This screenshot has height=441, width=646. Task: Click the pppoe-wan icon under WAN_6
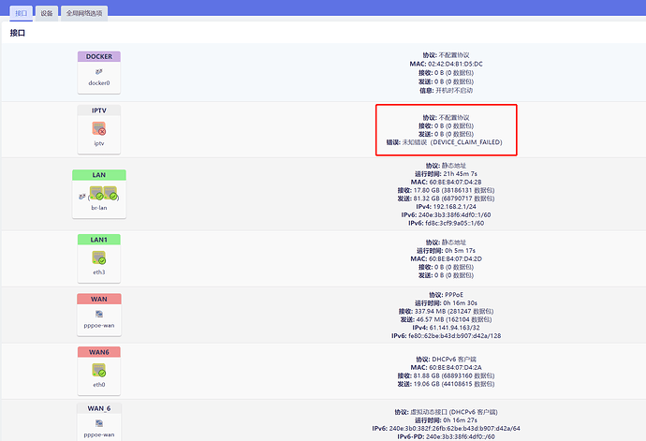98,424
